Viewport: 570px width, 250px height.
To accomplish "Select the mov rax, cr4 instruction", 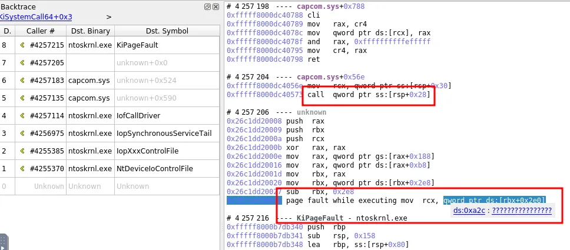I will point(297,24).
